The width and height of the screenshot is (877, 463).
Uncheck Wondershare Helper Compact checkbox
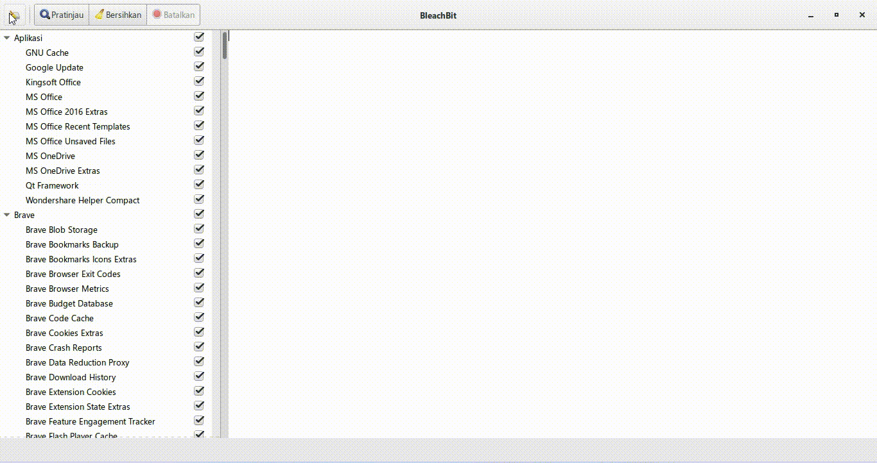[199, 199]
